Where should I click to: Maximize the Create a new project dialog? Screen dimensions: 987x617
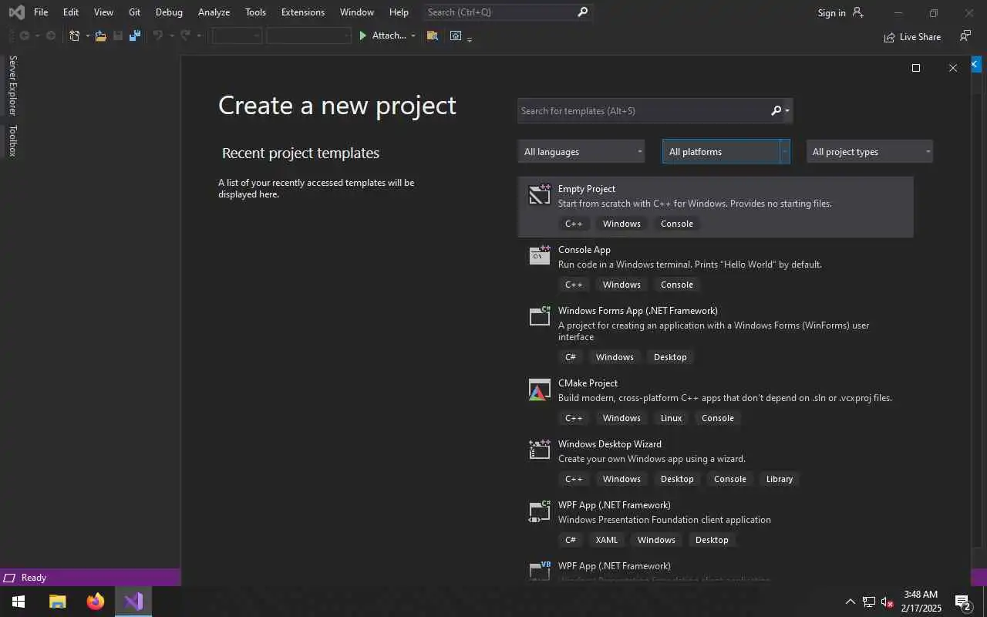point(916,68)
